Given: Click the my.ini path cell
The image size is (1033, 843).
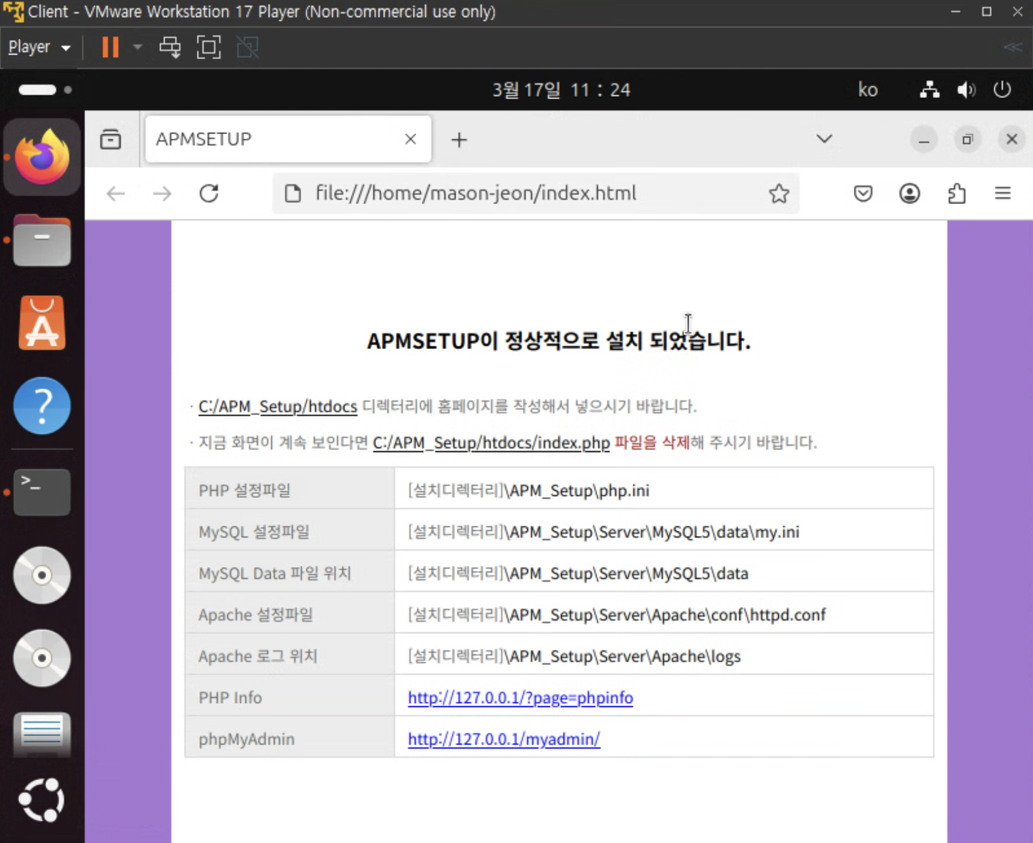Looking at the screenshot, I should 664,530.
